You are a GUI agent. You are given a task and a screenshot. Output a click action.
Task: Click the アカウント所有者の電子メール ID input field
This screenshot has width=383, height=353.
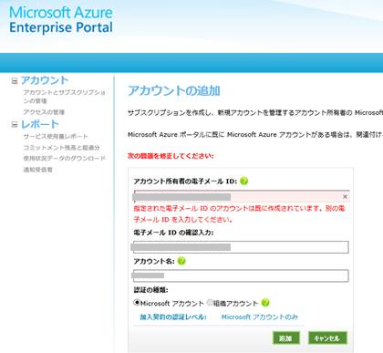click(x=241, y=196)
